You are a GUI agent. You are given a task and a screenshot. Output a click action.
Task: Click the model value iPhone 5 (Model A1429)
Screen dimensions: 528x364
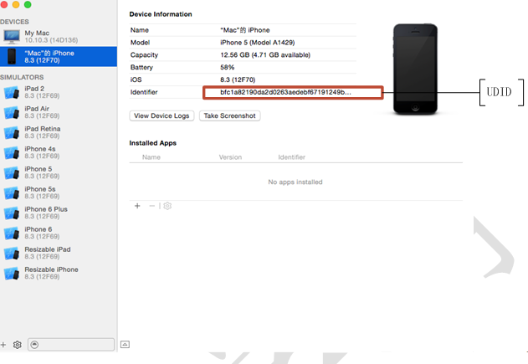coord(258,43)
